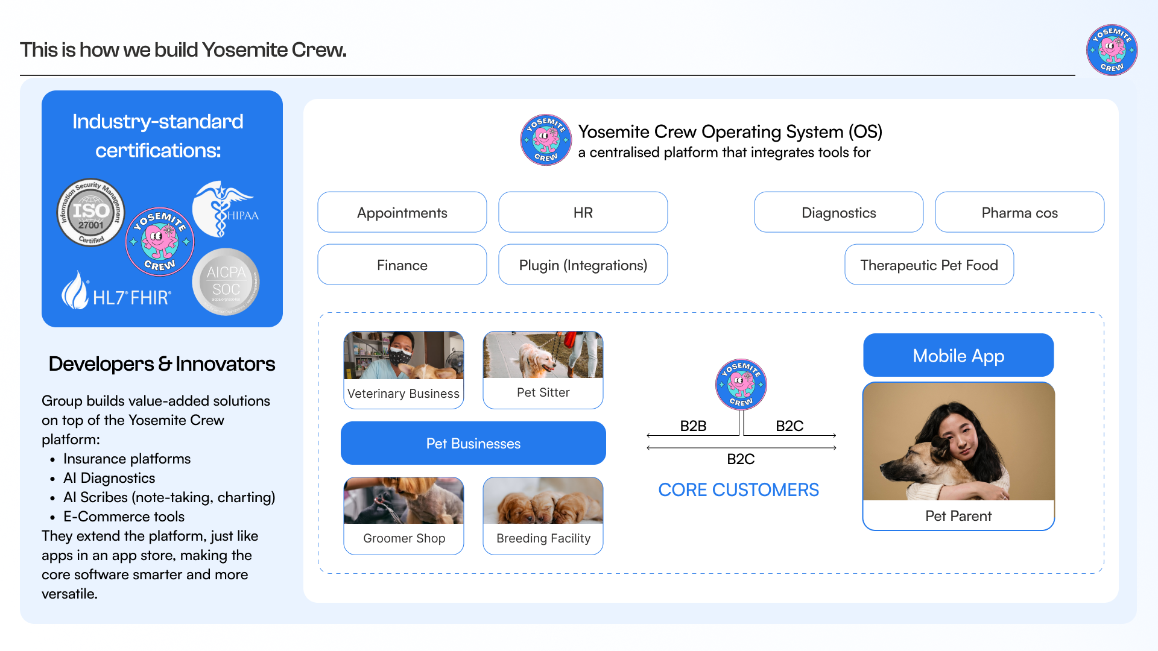Viewport: 1158px width, 651px height.
Task: Click the Plugin (Integrations) box
Action: point(583,265)
